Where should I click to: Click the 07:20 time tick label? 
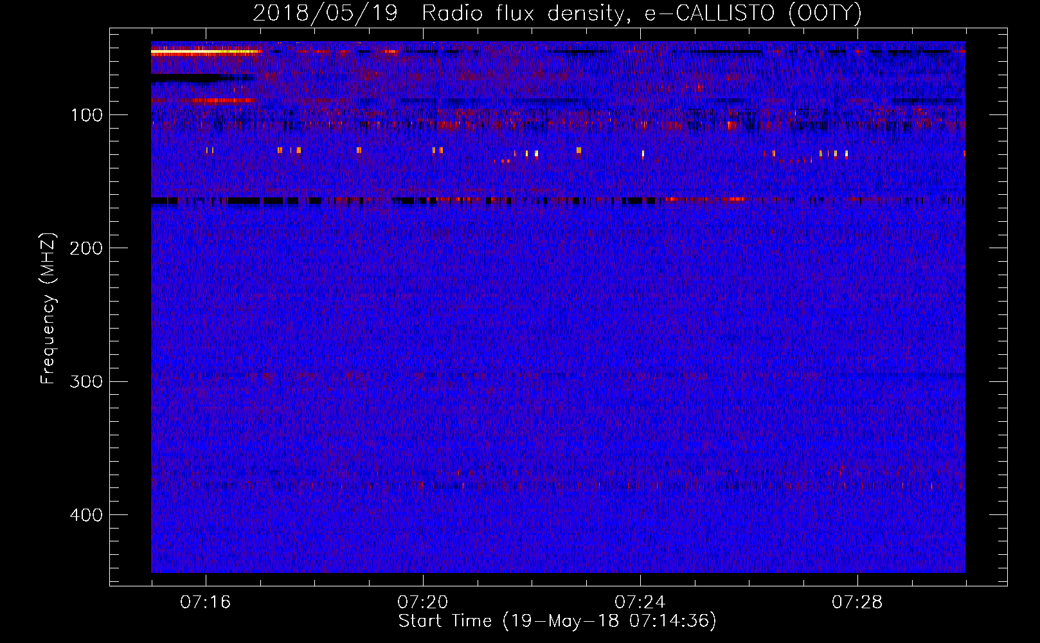click(423, 602)
